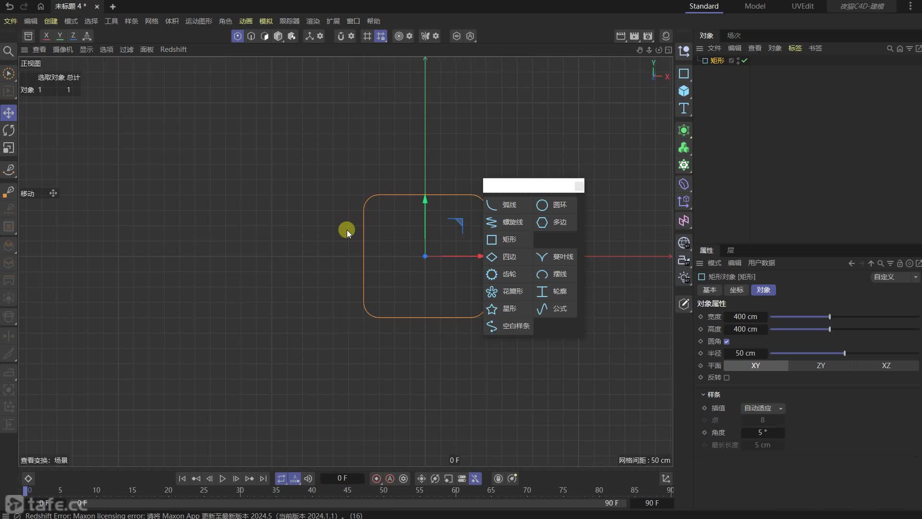Click the 宽度 400 cm input field
This screenshot has width=922, height=519.
click(x=745, y=317)
